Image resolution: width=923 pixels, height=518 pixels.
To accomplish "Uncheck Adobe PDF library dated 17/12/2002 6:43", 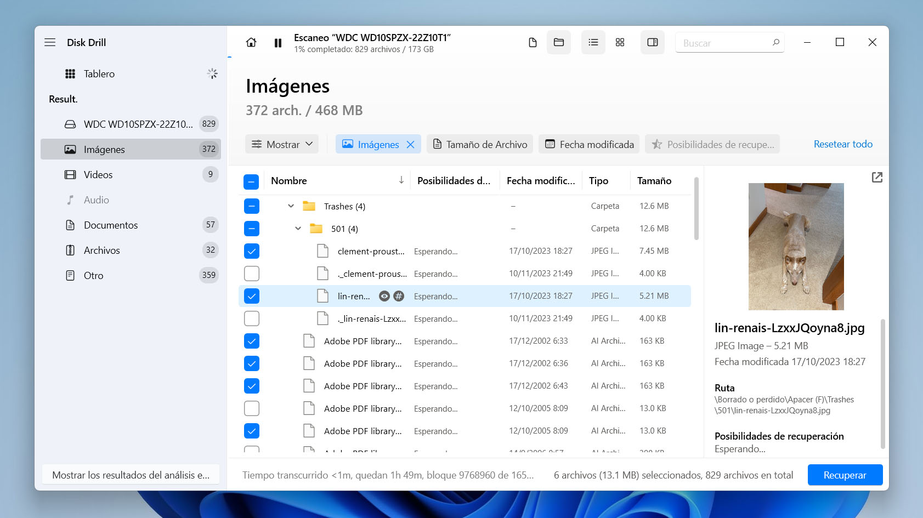I will [x=252, y=386].
